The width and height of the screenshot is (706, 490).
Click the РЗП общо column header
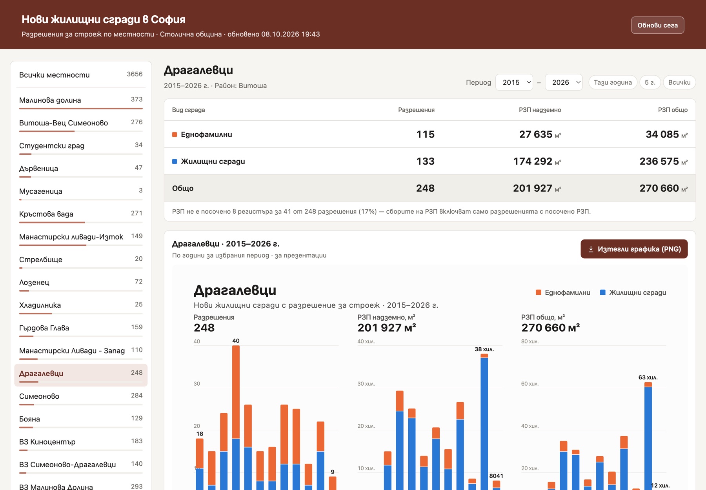(673, 110)
